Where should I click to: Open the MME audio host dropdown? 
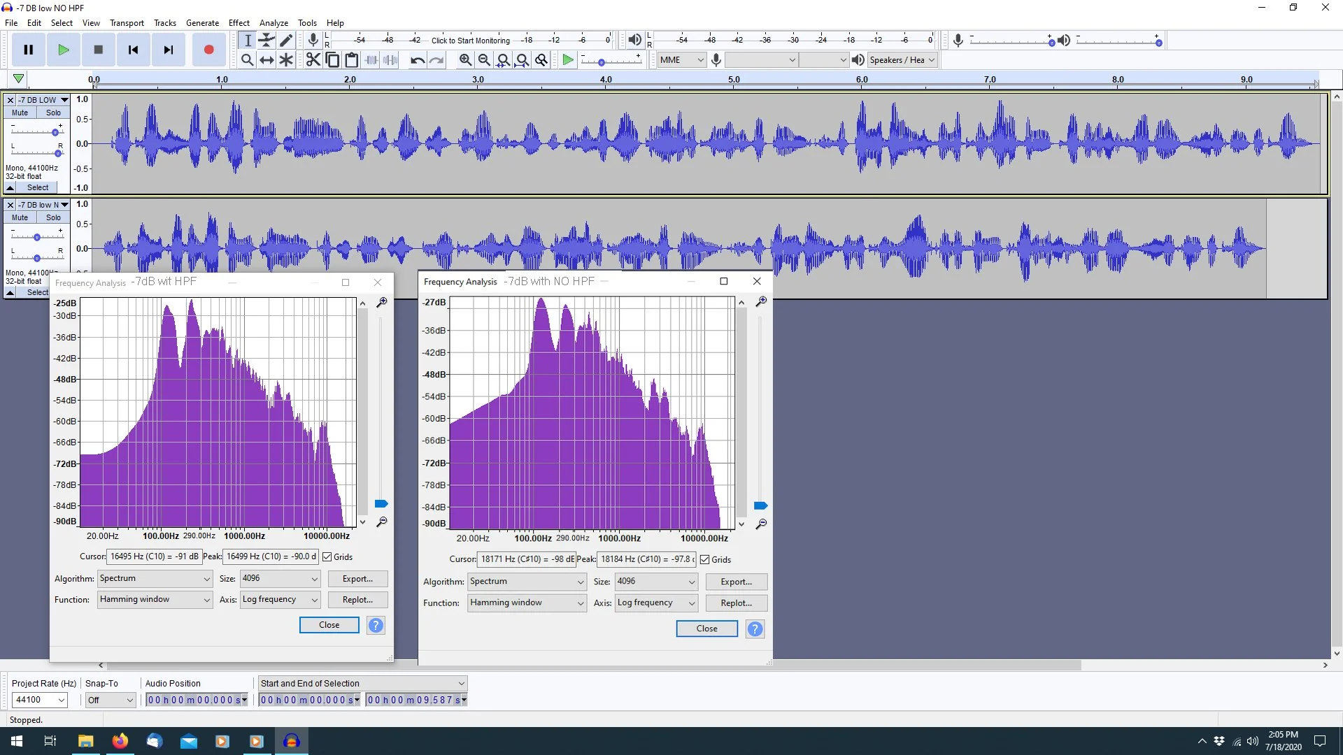tap(681, 60)
